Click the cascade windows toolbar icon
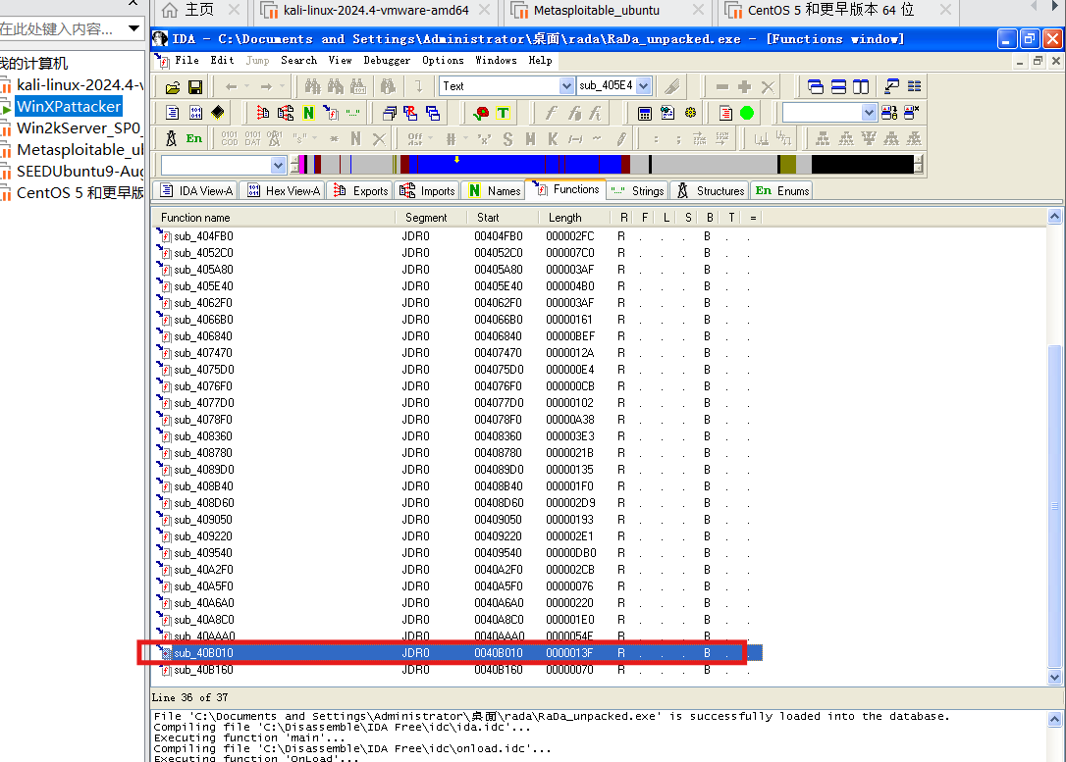Screen dimensions: 1066x762 point(815,87)
